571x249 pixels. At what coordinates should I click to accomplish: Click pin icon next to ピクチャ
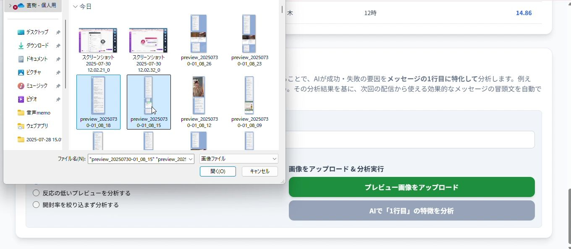point(58,73)
